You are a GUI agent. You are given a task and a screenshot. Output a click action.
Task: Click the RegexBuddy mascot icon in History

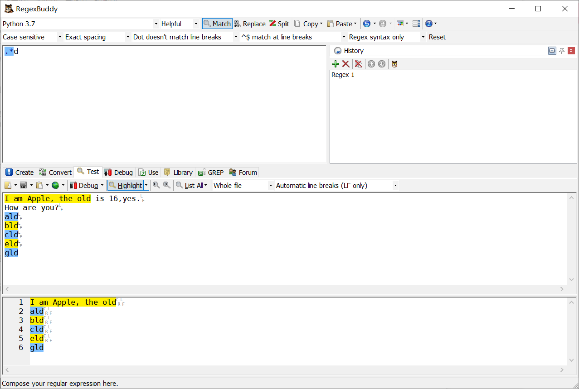click(394, 64)
